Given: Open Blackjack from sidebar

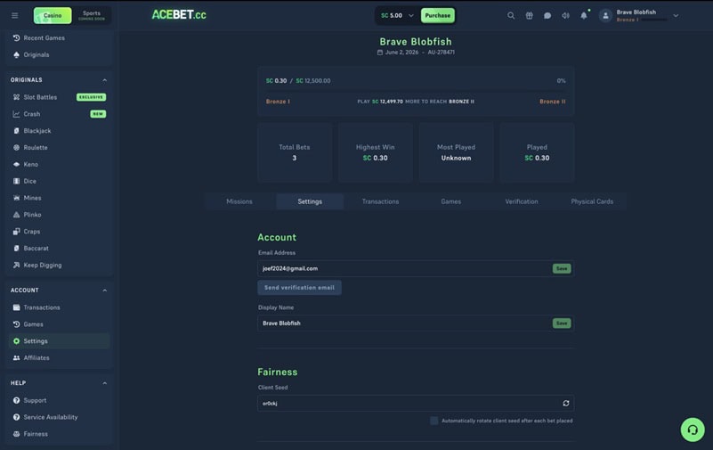Looking at the screenshot, I should coord(59,131).
